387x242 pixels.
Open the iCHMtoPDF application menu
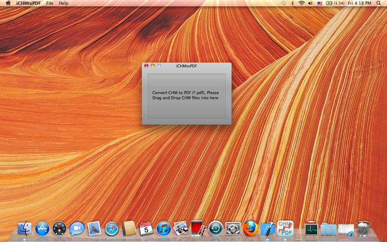tap(28, 3)
